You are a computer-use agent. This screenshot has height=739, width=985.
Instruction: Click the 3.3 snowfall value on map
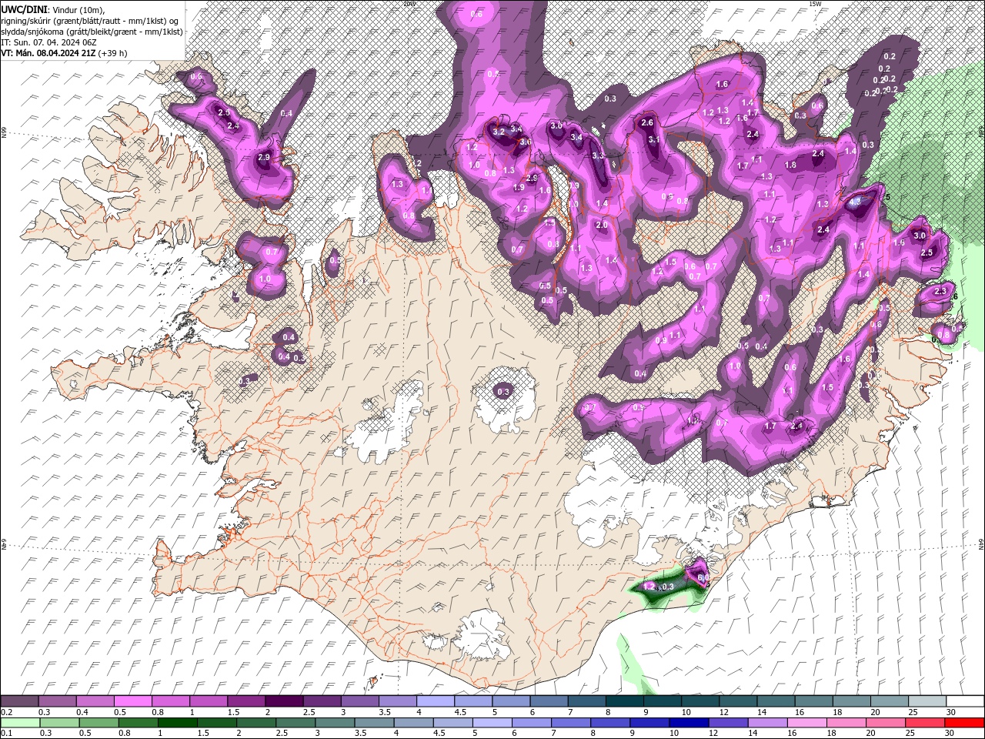(598, 155)
